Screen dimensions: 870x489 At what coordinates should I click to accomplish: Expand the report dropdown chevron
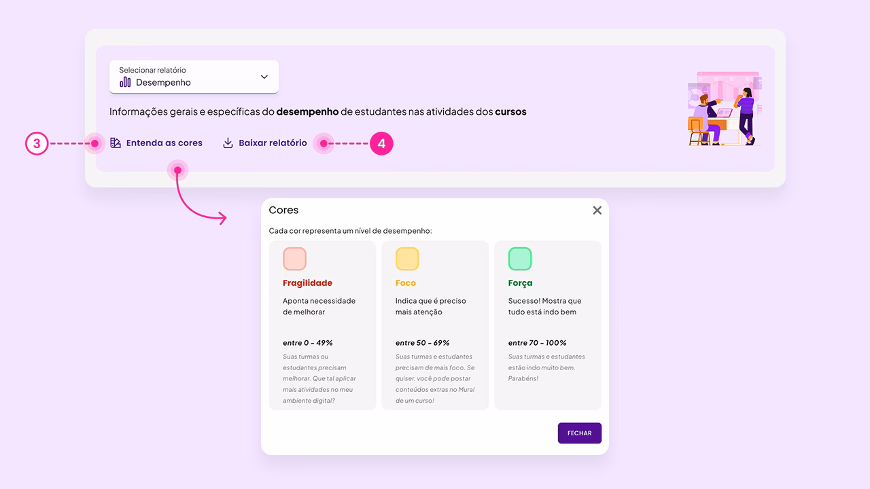click(264, 77)
